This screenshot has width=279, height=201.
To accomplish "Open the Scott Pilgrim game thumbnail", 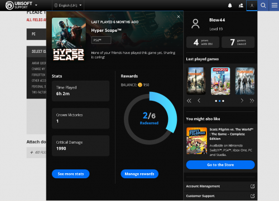I will tap(197, 141).
